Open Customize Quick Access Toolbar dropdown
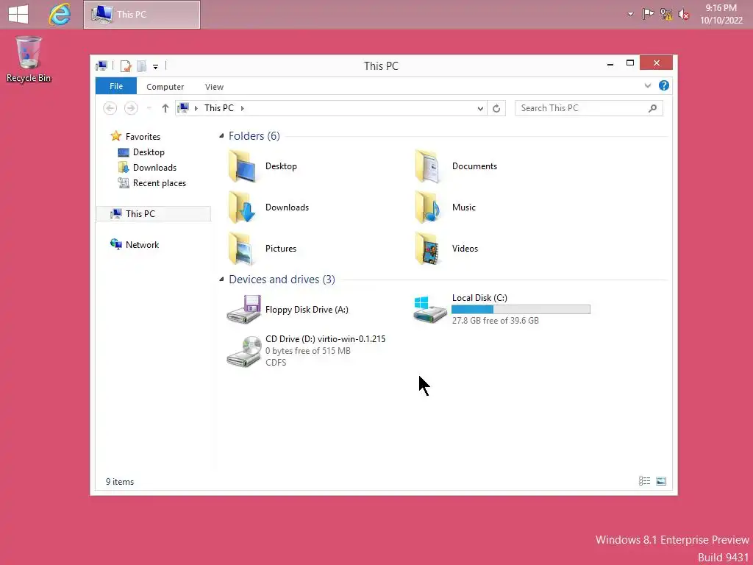Screen dimensions: 753x565 pos(156,67)
